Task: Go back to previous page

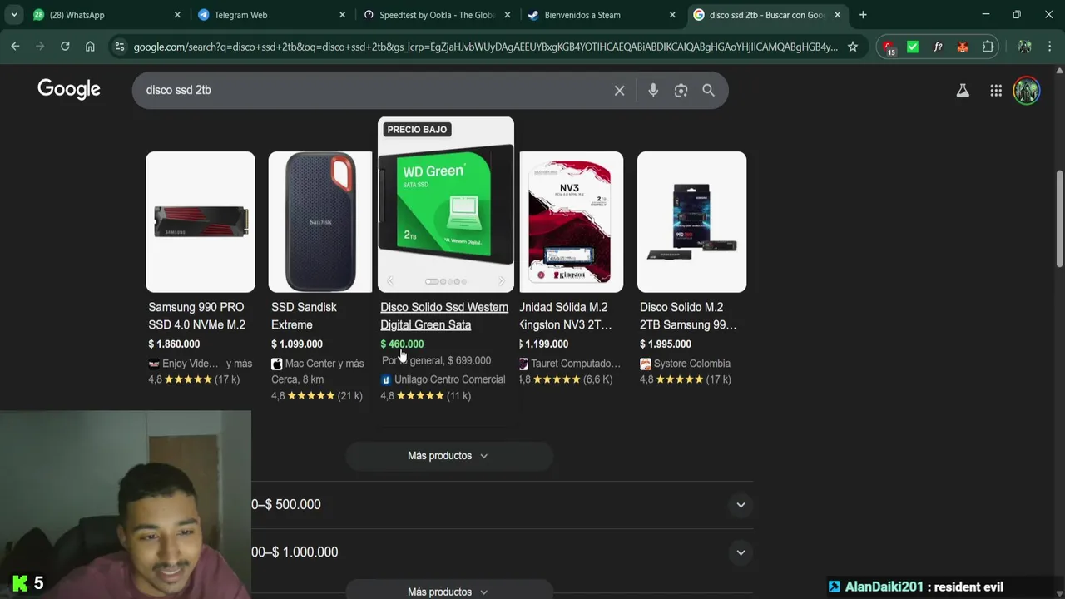Action: (15, 47)
